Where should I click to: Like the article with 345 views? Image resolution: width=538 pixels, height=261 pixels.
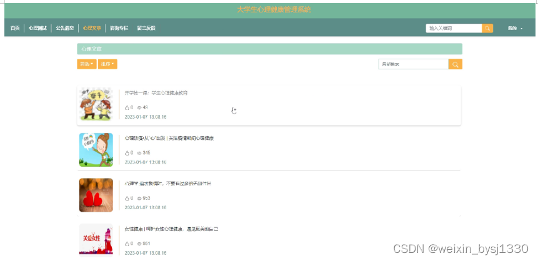tap(127, 153)
